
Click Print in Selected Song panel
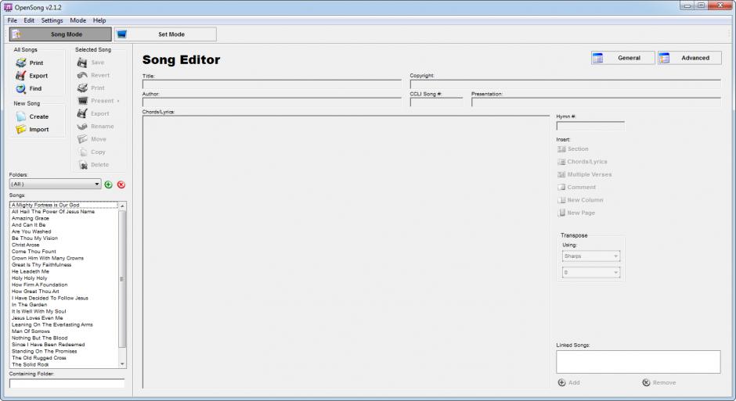(x=91, y=88)
